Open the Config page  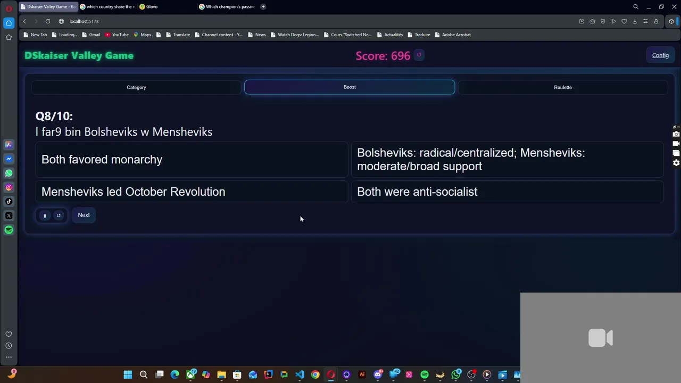660,55
